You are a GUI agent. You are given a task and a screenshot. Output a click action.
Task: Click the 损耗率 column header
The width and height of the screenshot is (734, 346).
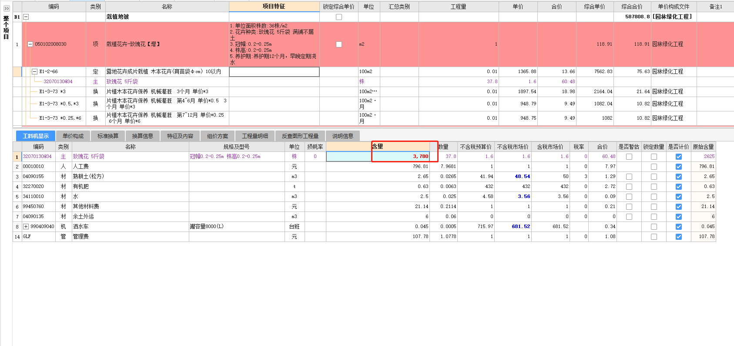pyautogui.click(x=315, y=147)
